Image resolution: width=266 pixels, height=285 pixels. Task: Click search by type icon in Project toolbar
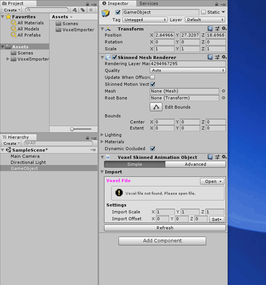click(x=75, y=10)
